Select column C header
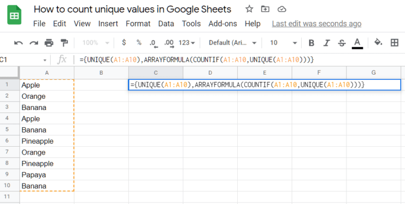 [156, 73]
